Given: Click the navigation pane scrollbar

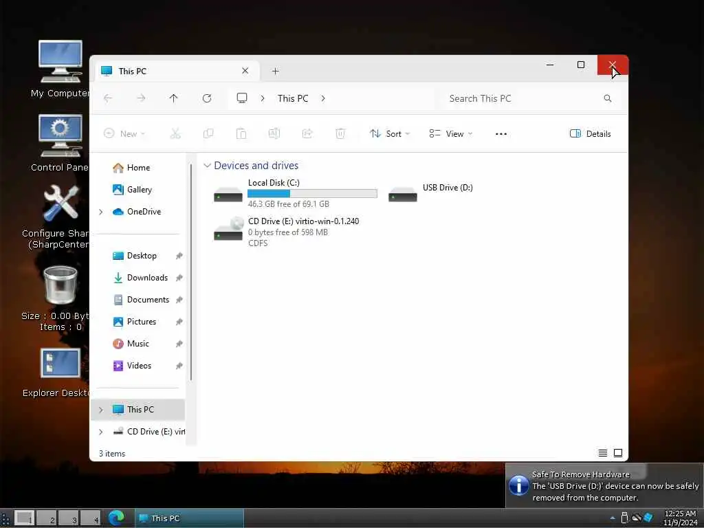Looking at the screenshot, I should click(x=191, y=272).
